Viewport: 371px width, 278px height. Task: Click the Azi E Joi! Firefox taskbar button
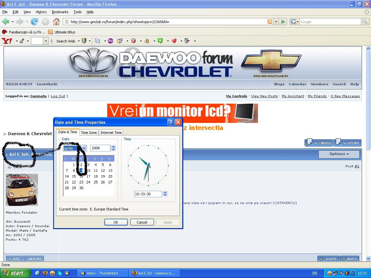[155, 273]
